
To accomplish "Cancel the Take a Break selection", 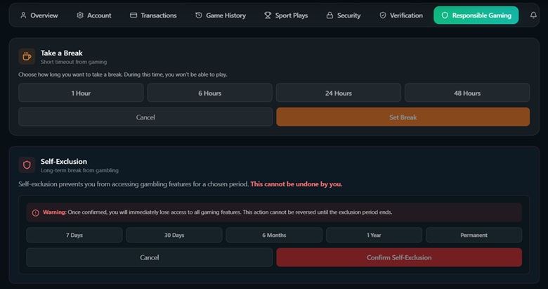I will (145, 117).
